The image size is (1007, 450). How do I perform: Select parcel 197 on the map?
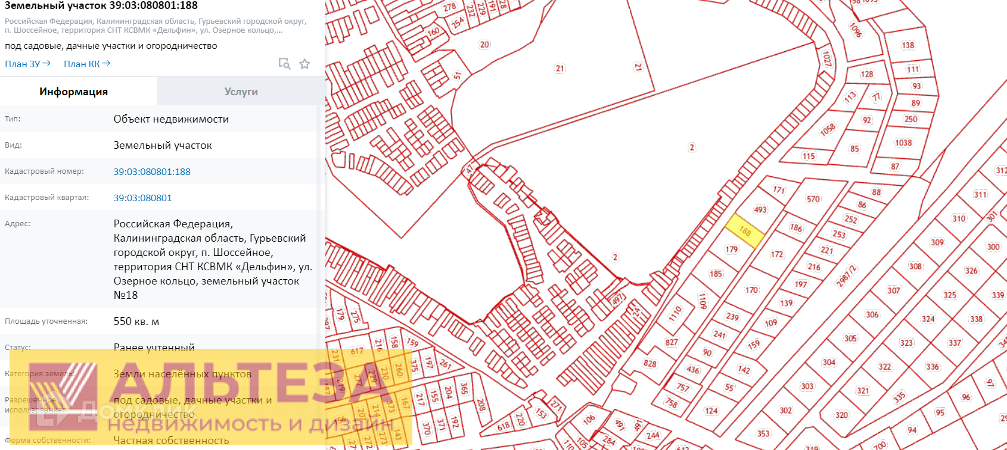point(801,284)
